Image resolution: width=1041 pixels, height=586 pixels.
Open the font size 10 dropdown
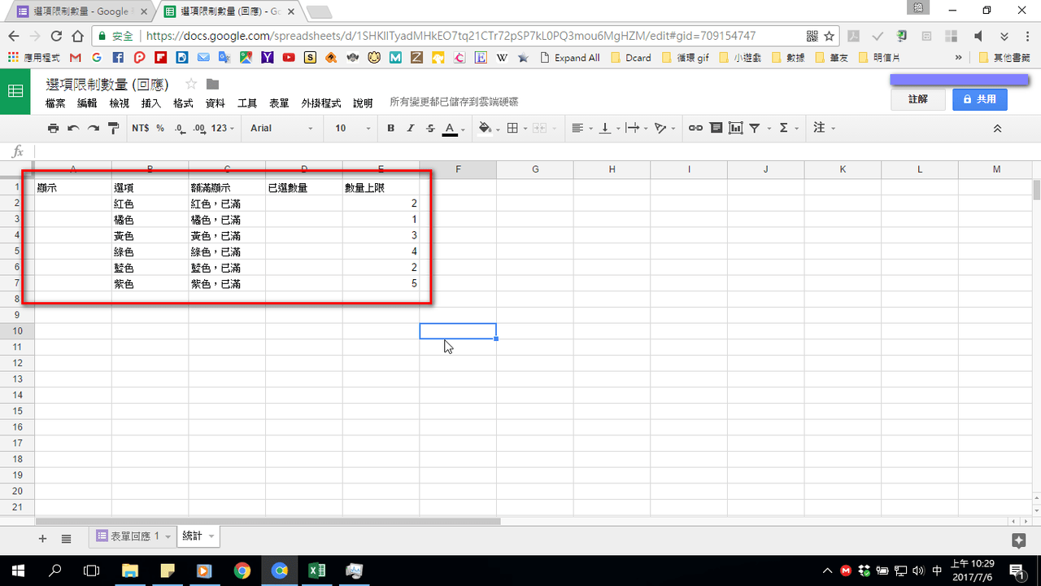pos(353,128)
